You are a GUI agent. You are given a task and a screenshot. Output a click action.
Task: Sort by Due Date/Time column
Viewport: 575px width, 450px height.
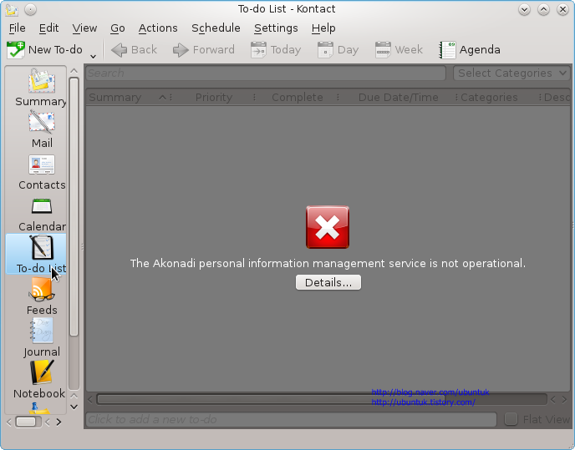399,98
